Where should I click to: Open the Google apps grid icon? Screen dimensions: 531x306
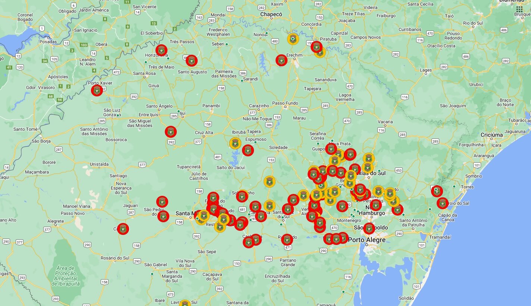click(x=519, y=9)
